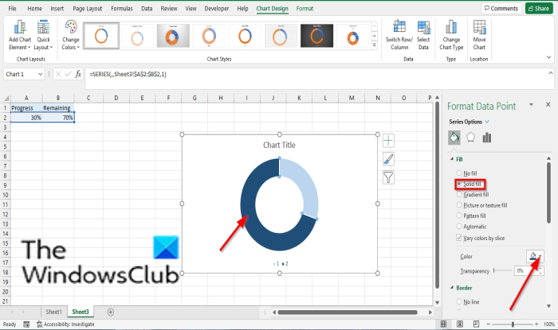This screenshot has height=330, width=558.
Task: Click the Transparency percentage input field
Action: (526, 270)
